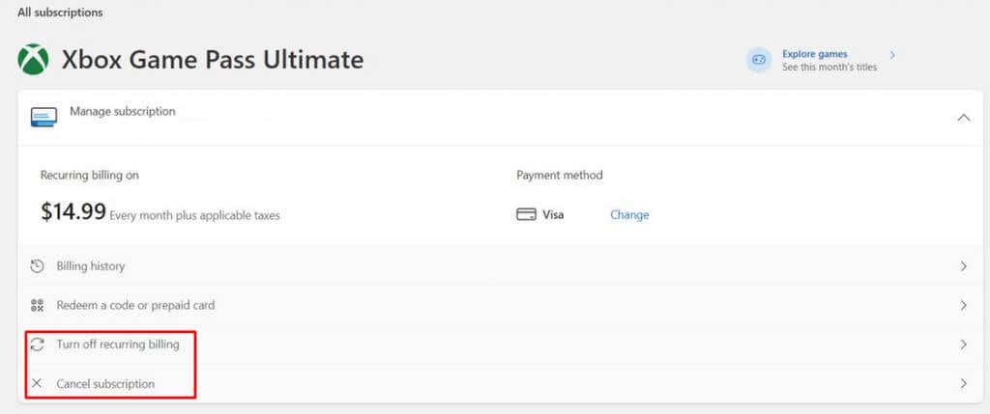
Task: Select Cancel subscription option
Action: pos(105,384)
